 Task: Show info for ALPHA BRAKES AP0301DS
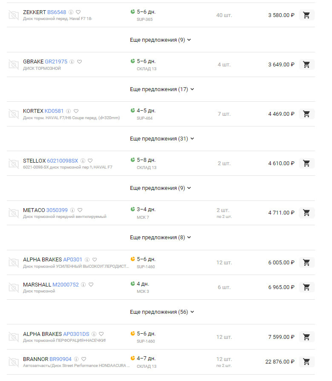[94, 334]
